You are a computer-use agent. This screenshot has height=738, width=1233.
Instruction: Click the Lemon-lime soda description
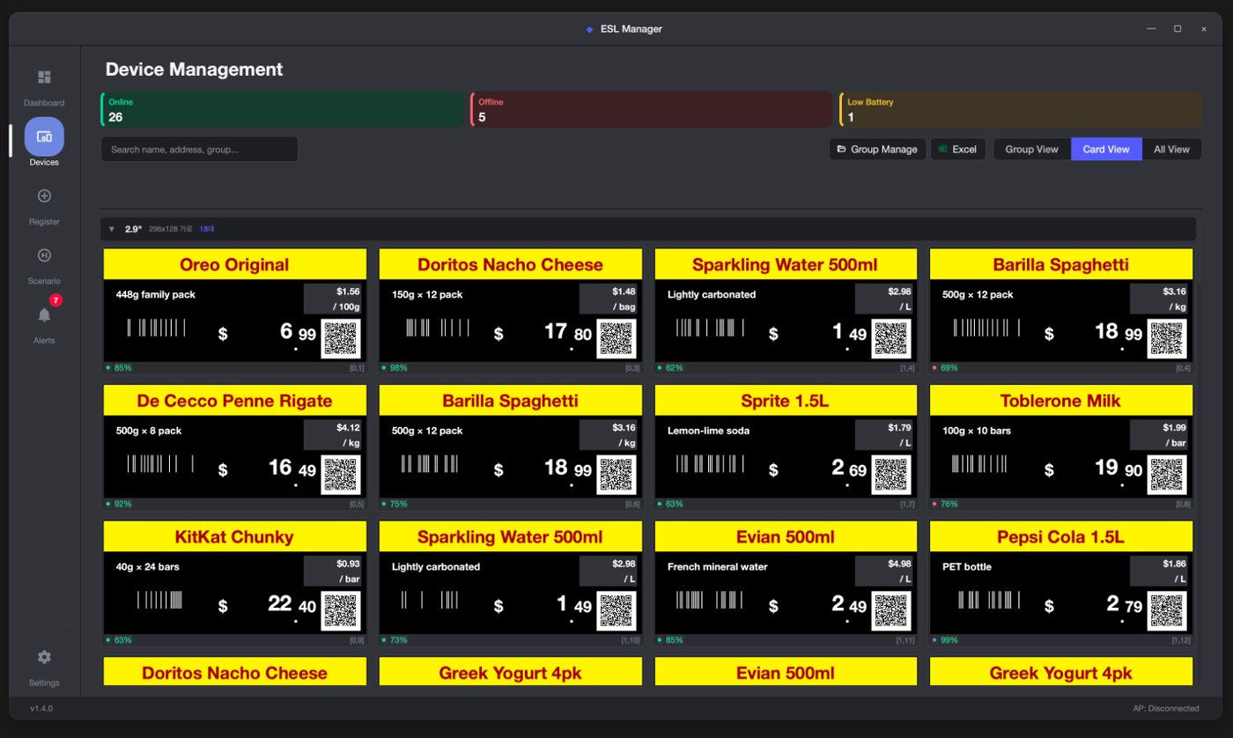(x=708, y=431)
